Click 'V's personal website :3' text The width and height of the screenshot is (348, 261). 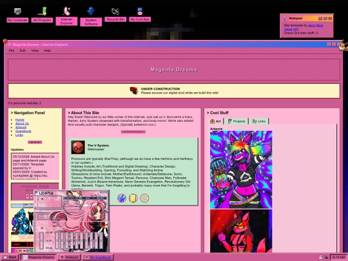(24, 103)
